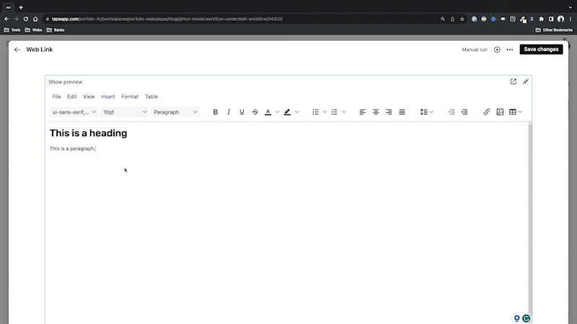Open a new browser tab
The height and width of the screenshot is (324, 577).
click(21, 7)
